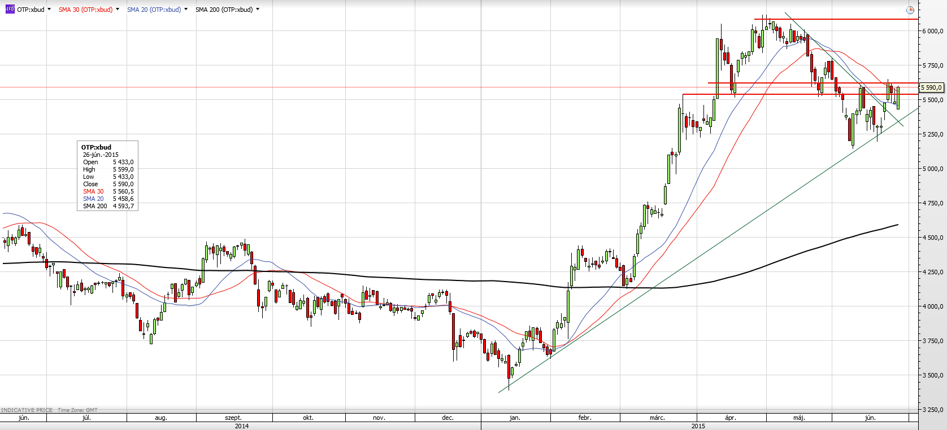Click the SMA 200 value 4 593,7
Screen dimensions: 947x430
pyautogui.click(x=123, y=206)
